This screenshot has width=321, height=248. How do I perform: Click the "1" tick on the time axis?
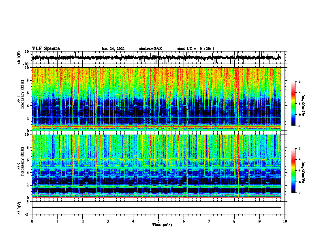click(57, 221)
